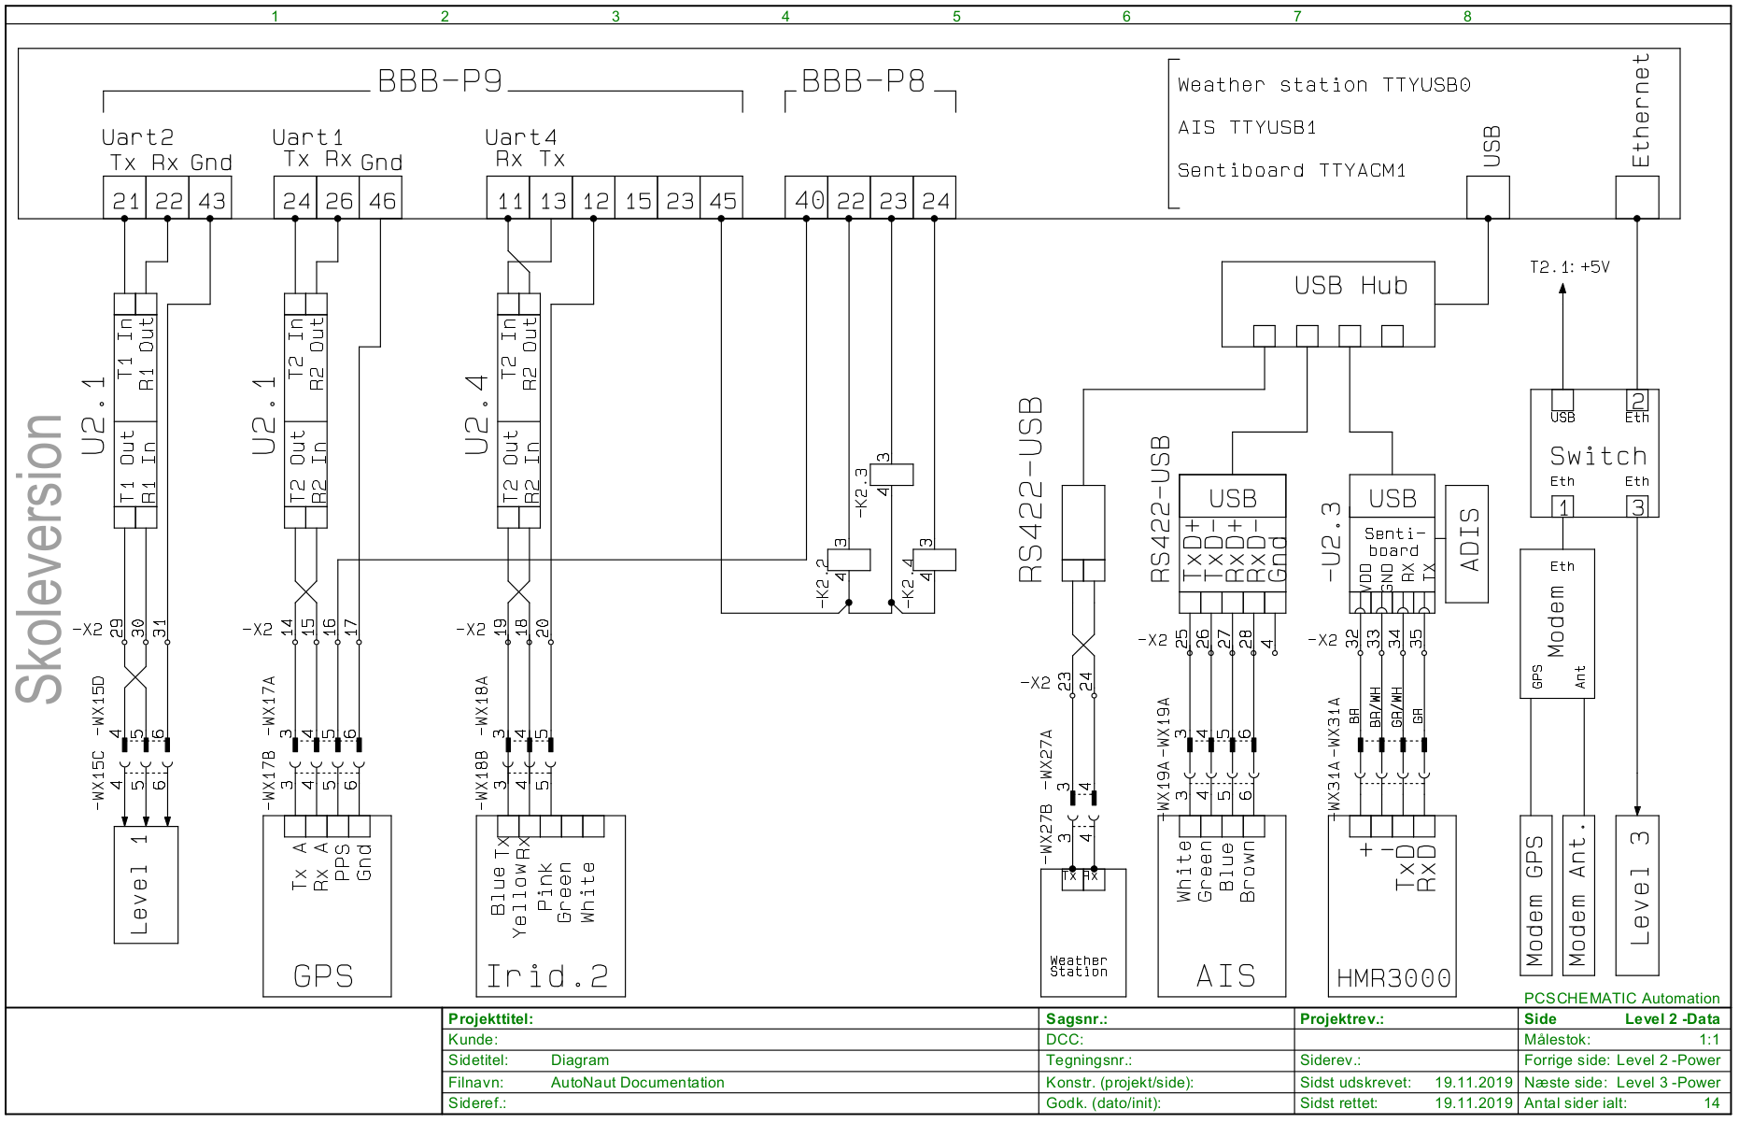Select the K2.2 relay coil symbol

tap(849, 560)
